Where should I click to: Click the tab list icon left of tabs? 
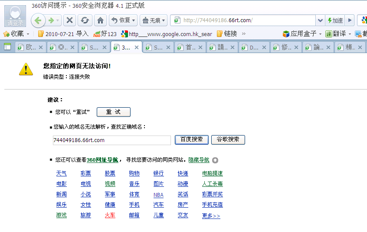(x=7, y=47)
